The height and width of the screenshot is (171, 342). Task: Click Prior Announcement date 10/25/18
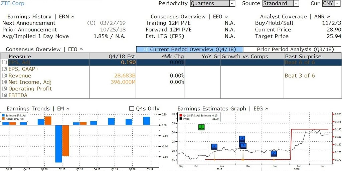tap(113, 30)
